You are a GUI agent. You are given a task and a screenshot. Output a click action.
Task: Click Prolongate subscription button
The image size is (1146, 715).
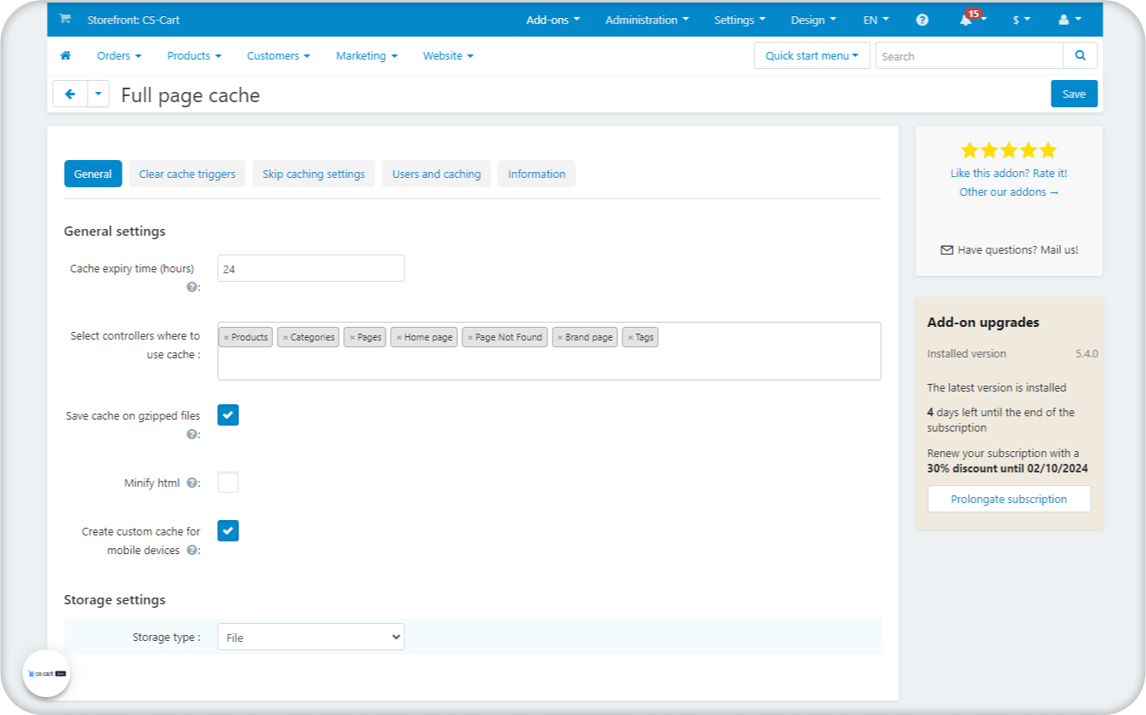pyautogui.click(x=1008, y=500)
